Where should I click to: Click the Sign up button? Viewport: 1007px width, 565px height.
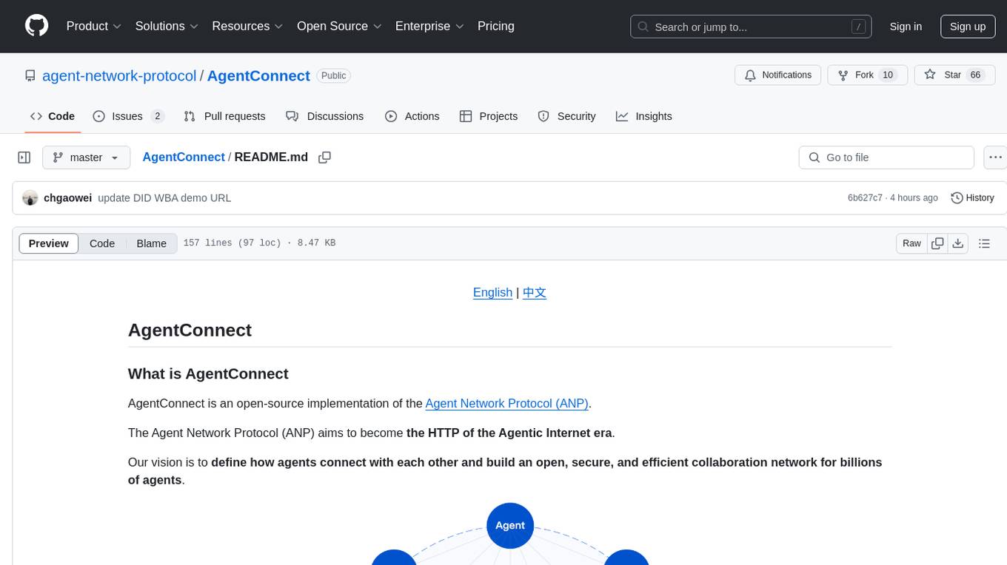(x=968, y=27)
